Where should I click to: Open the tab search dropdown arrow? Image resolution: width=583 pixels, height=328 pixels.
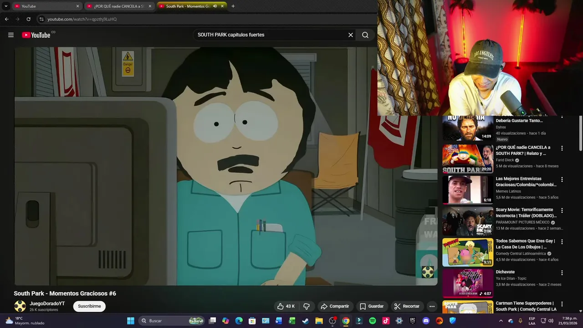6,6
